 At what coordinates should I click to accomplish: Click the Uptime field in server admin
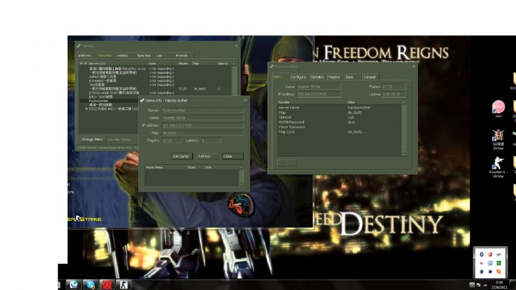pos(393,94)
